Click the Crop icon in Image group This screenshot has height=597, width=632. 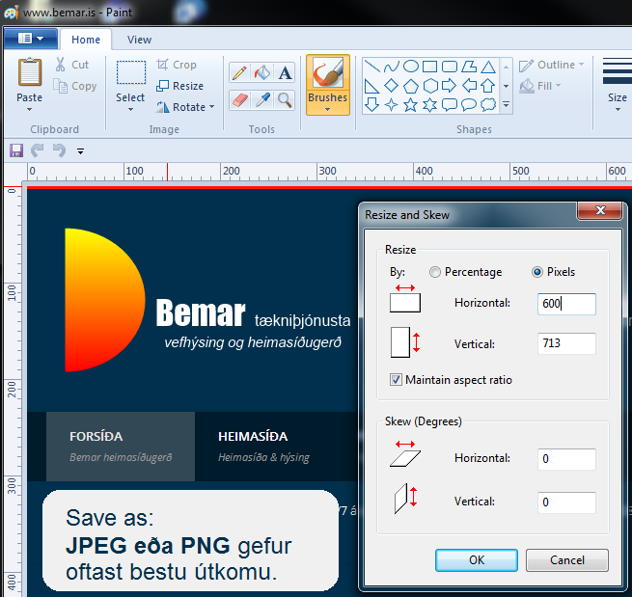pos(164,65)
